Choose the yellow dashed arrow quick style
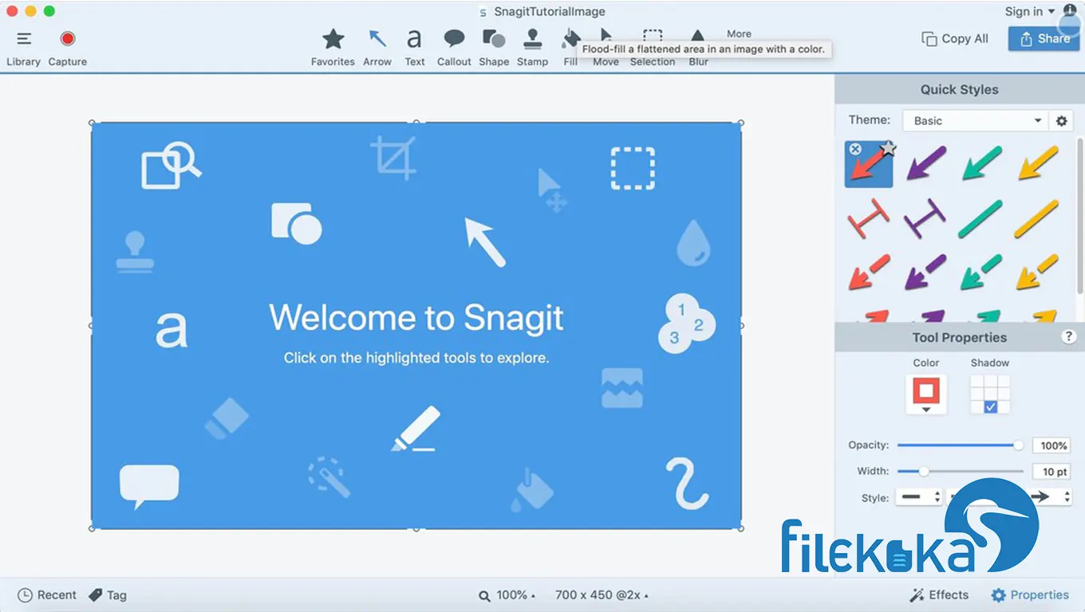1085x612 pixels. click(x=1037, y=272)
